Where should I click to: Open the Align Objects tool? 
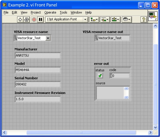pos(94,19)
